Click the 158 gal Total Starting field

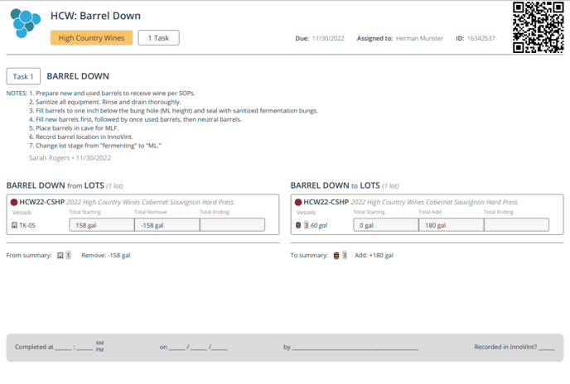tap(102, 225)
